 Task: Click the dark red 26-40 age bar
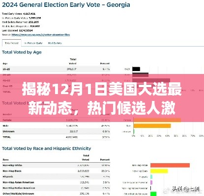[x=141, y=75]
